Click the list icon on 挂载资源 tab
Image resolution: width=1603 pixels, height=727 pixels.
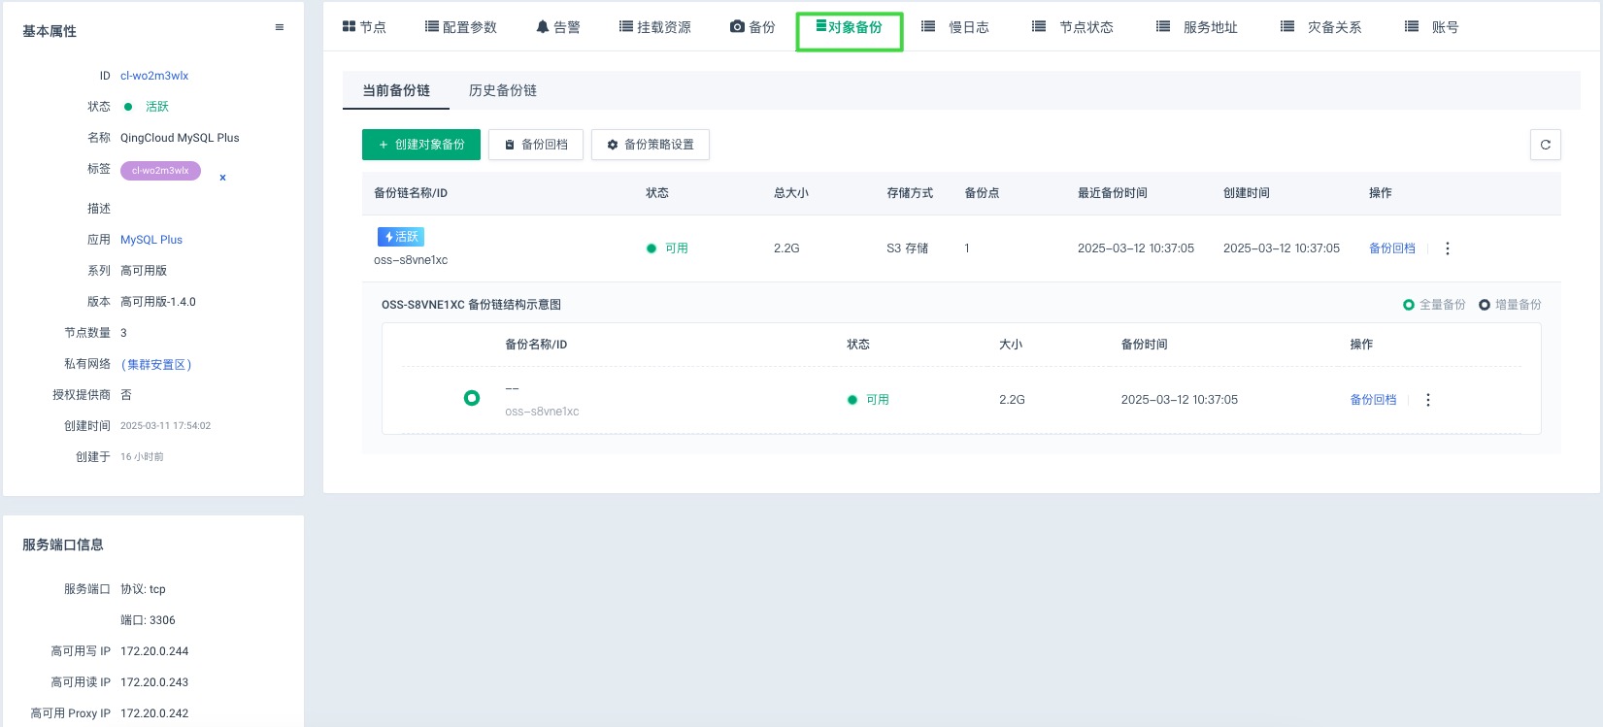(626, 27)
